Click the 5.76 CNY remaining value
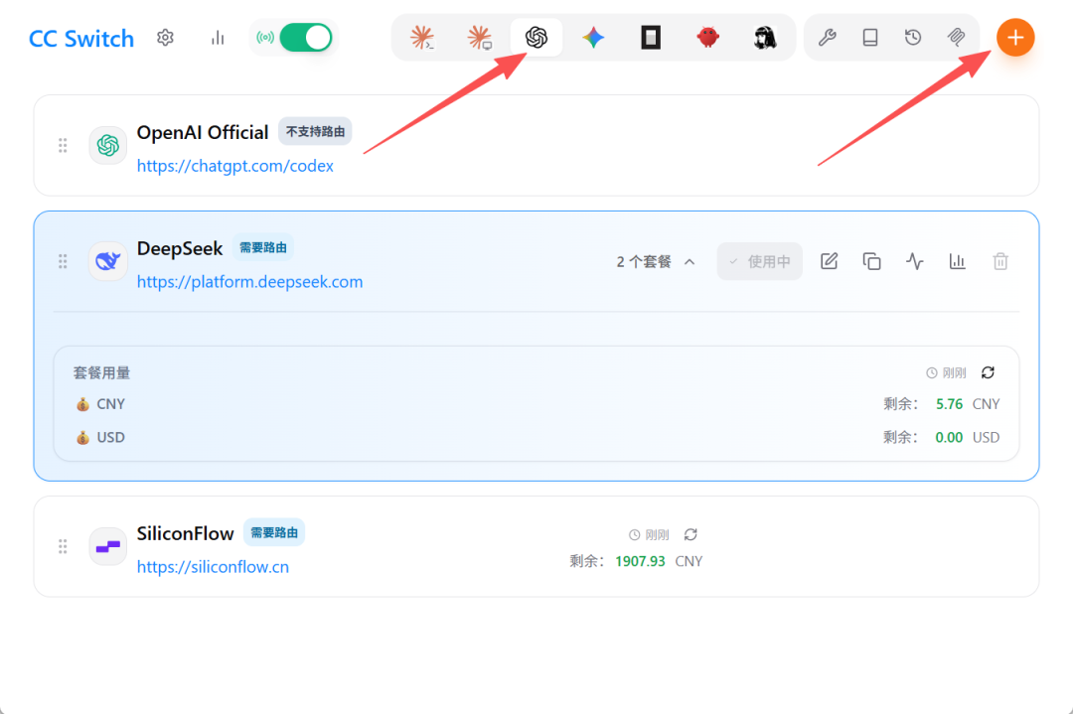Image resolution: width=1073 pixels, height=714 pixels. tap(949, 404)
